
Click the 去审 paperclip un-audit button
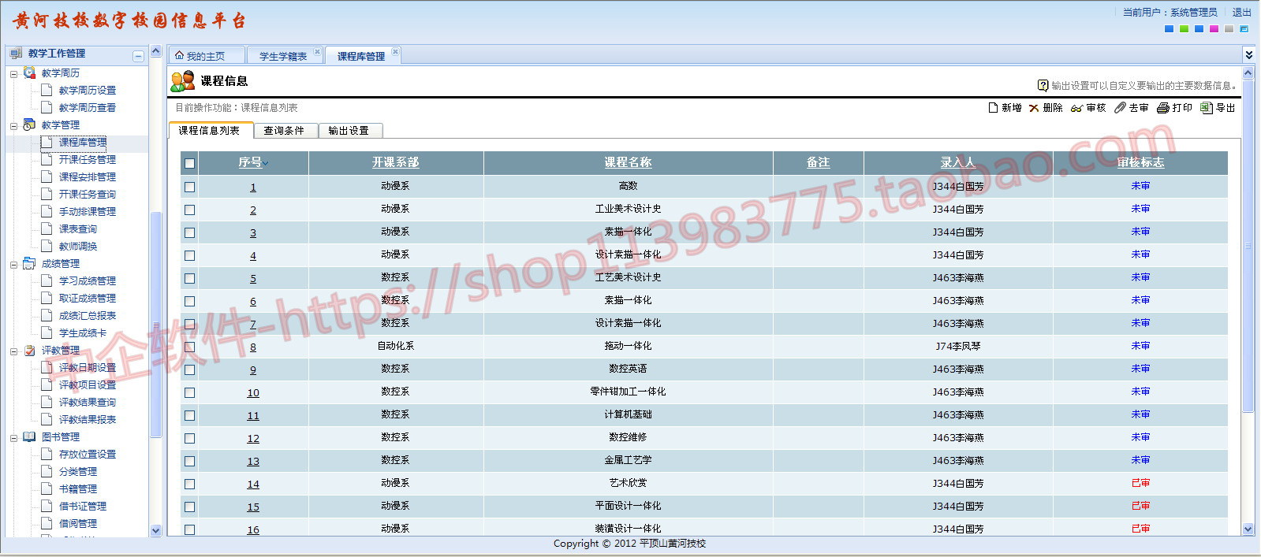[1131, 108]
